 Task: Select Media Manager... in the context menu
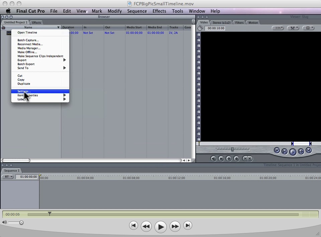coord(40,48)
